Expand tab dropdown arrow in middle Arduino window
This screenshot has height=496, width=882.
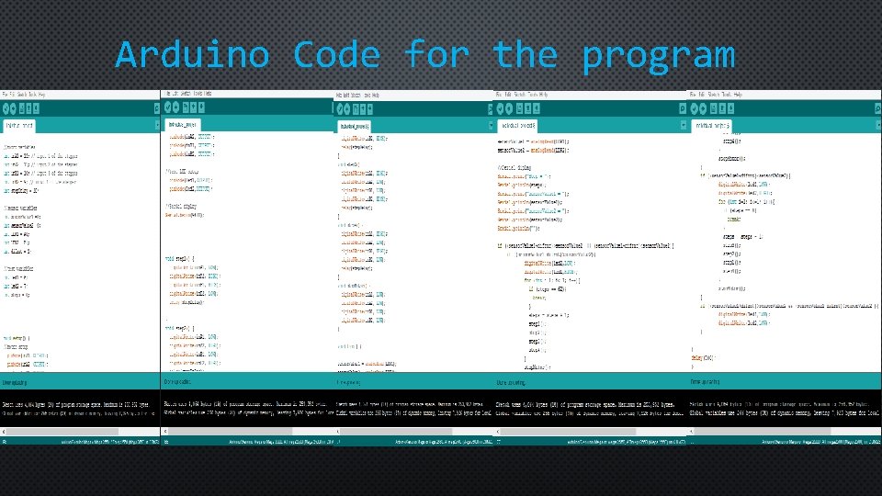tap(491, 126)
